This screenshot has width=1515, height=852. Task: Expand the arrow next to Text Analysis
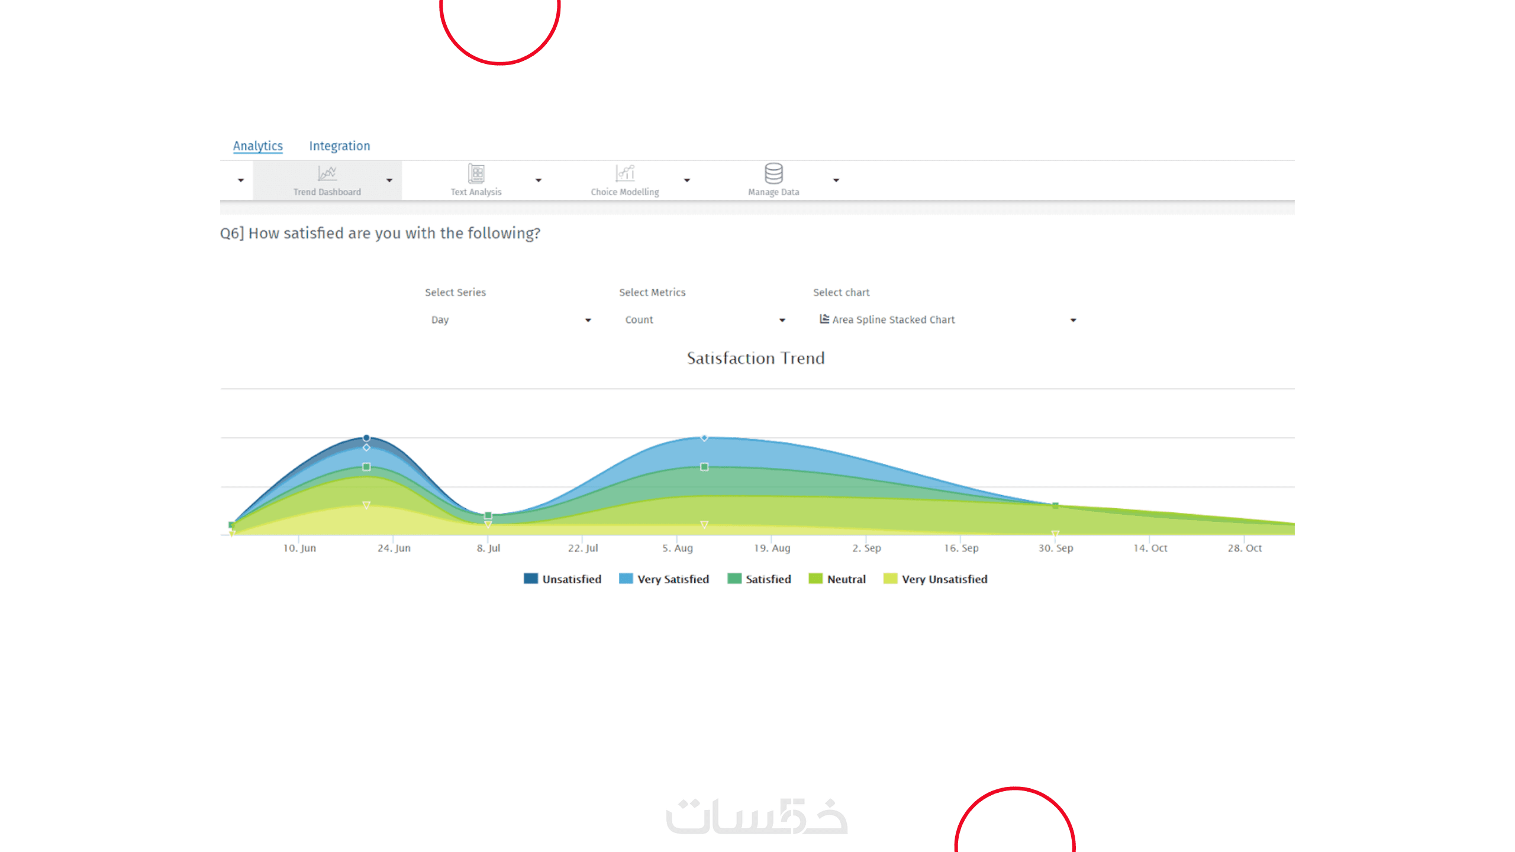(539, 180)
